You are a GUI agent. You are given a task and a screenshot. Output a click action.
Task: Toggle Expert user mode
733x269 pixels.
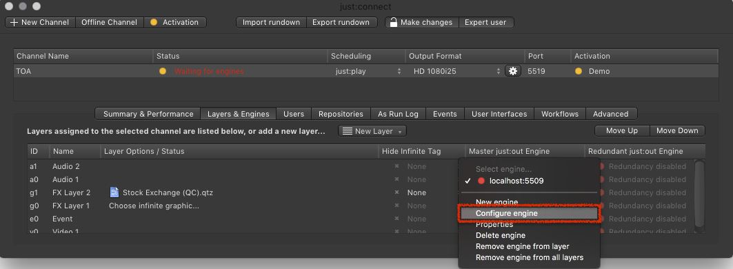pos(486,22)
